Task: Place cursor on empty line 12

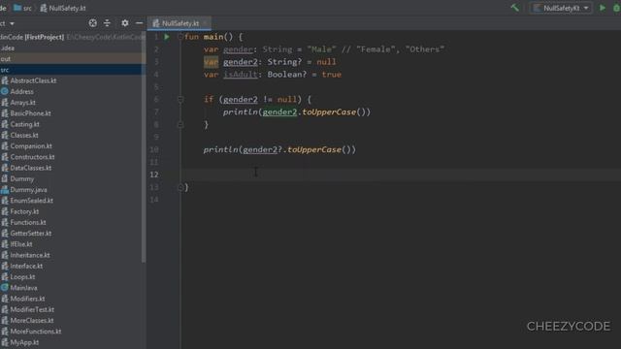Action: click(400, 174)
